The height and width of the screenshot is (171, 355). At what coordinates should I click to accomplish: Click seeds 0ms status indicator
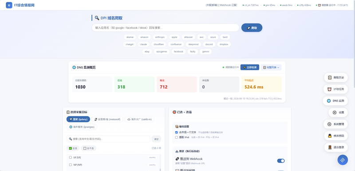pos(286,5)
